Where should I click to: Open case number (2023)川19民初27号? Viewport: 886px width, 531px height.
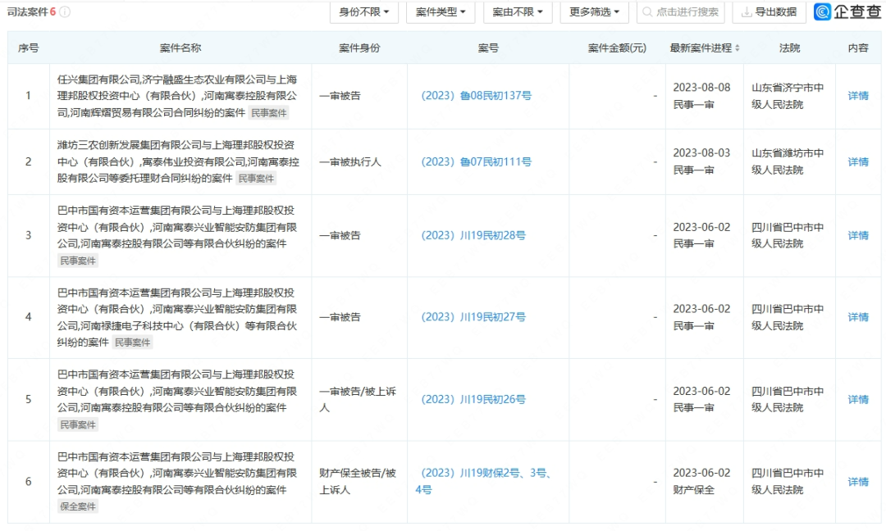point(473,317)
